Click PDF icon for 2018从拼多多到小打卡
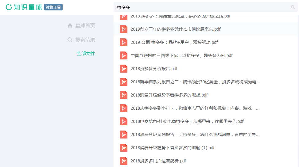The image size is (299, 167). (x=124, y=108)
